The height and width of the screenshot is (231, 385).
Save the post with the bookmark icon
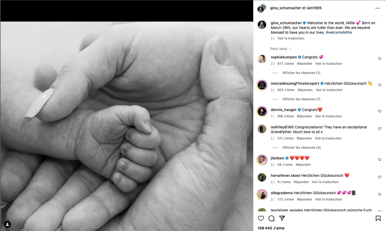378,218
